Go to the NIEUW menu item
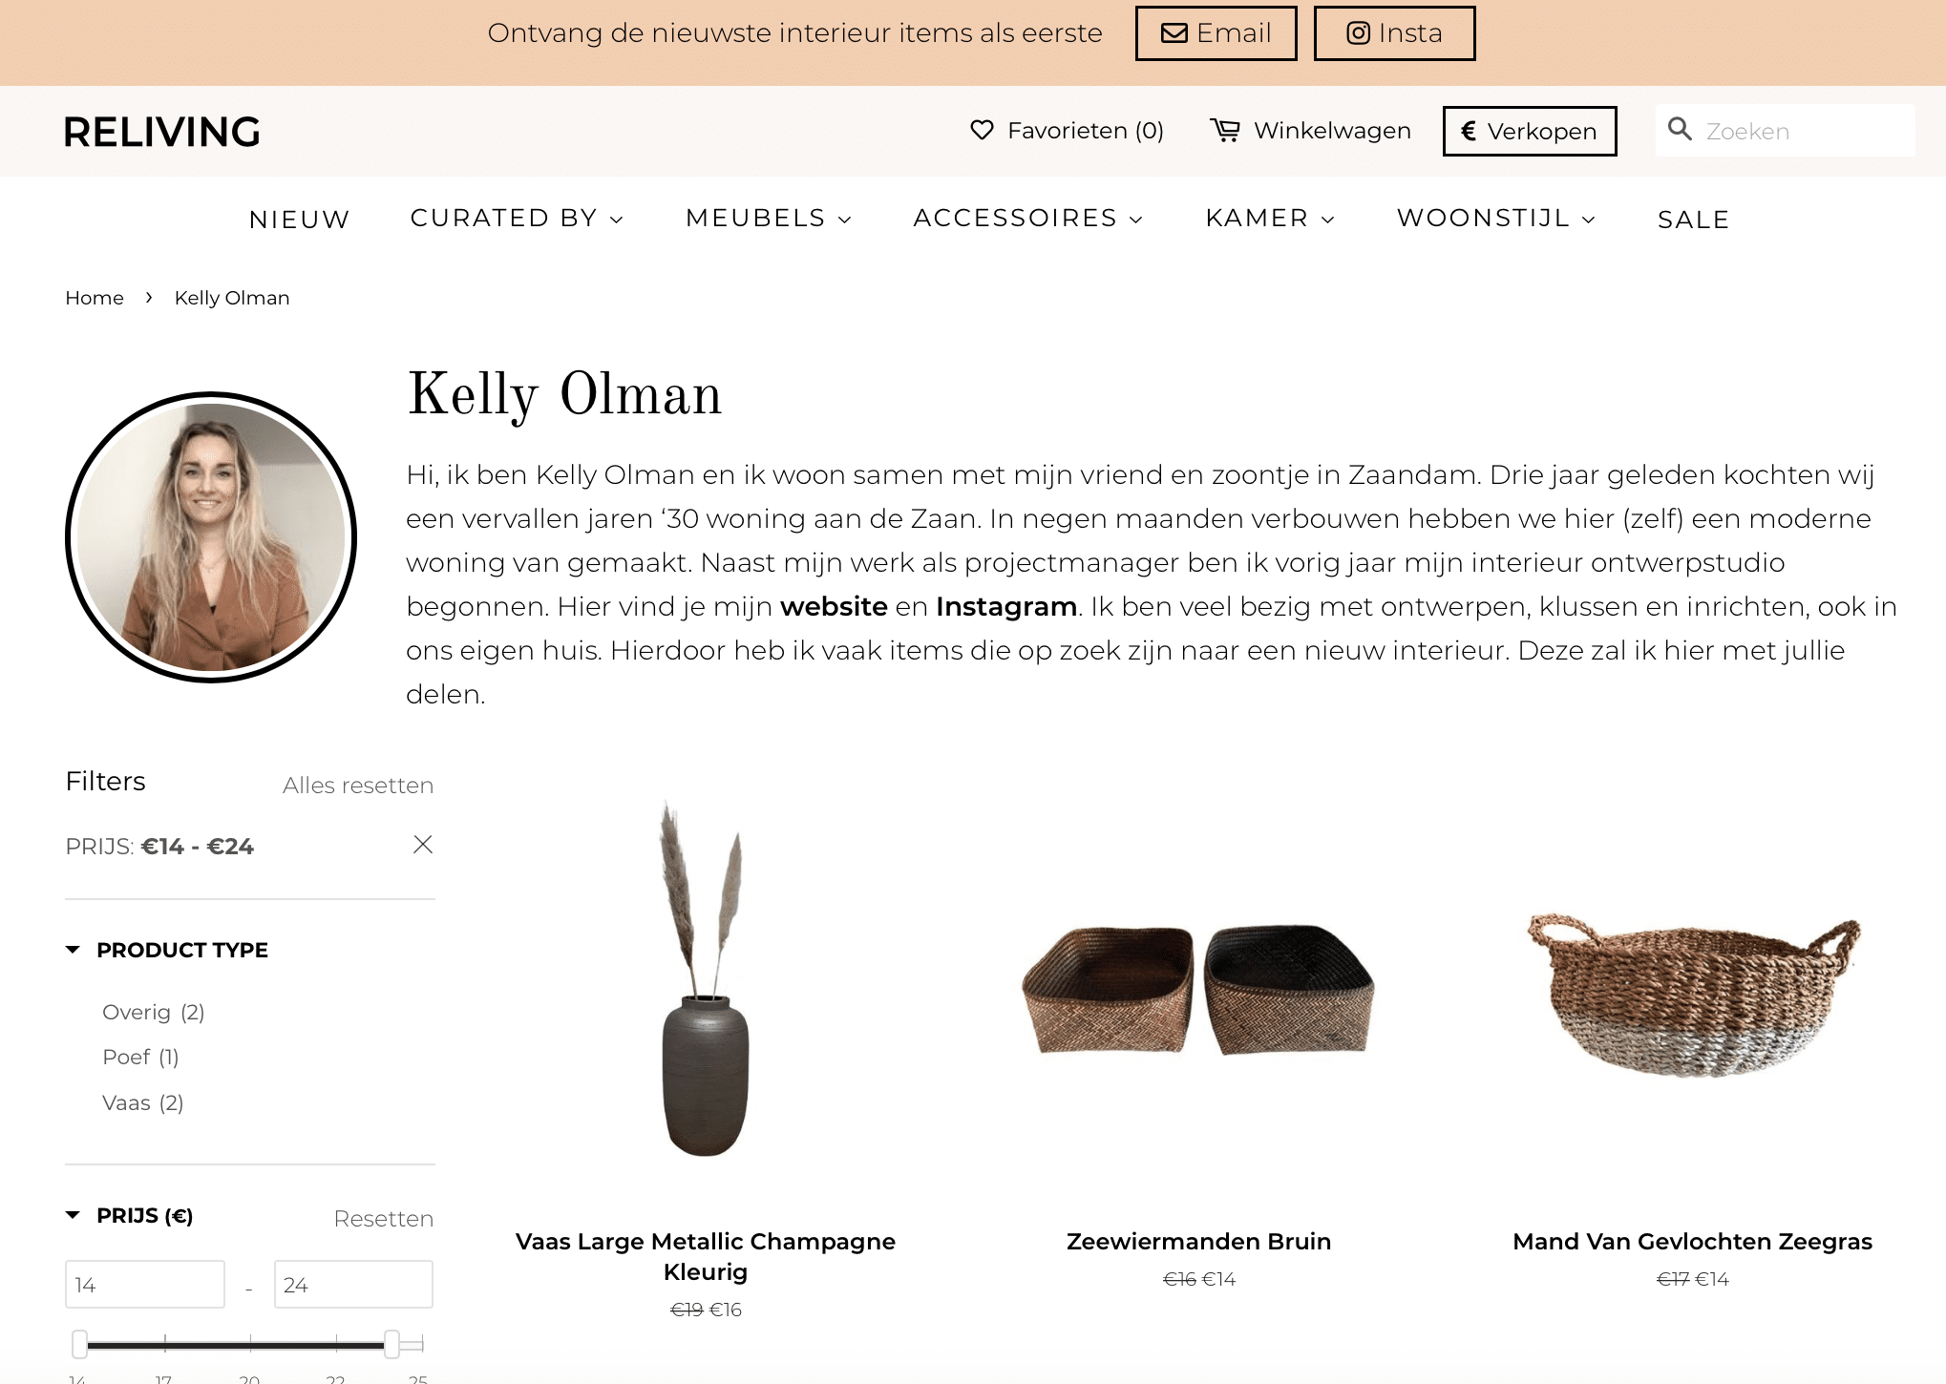Image resolution: width=1946 pixels, height=1384 pixels. click(300, 220)
